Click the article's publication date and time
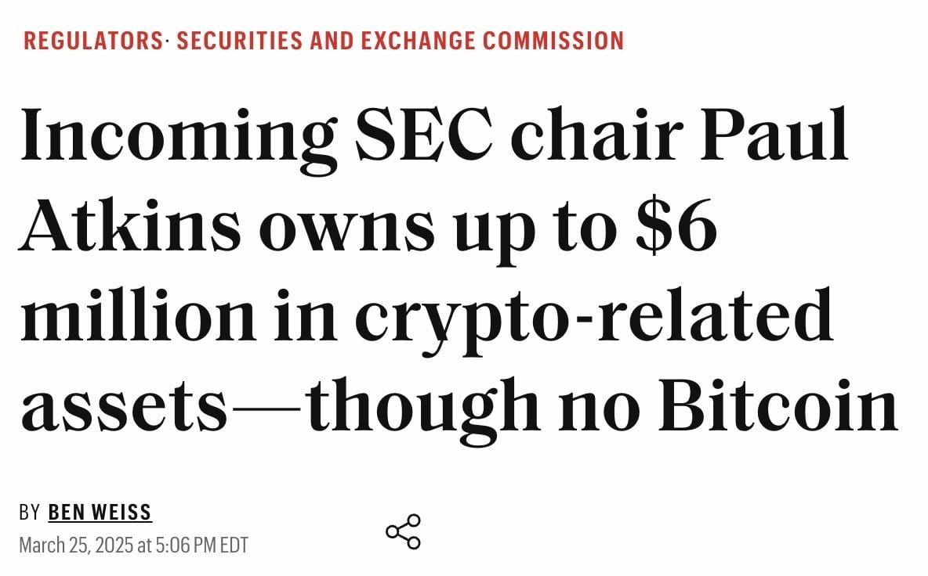The image size is (928, 576). [x=133, y=545]
